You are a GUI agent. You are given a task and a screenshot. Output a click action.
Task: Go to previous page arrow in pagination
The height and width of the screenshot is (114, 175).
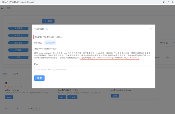coord(12,109)
